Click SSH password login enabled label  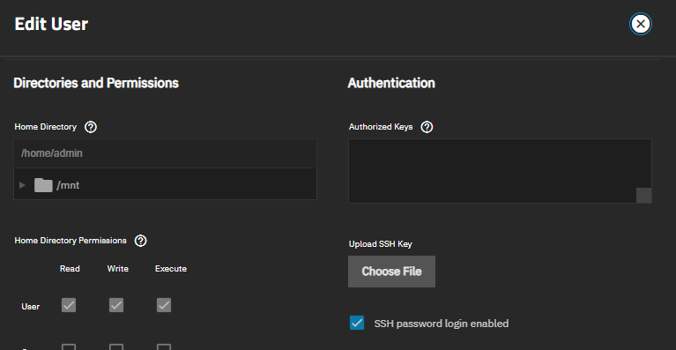(x=442, y=324)
